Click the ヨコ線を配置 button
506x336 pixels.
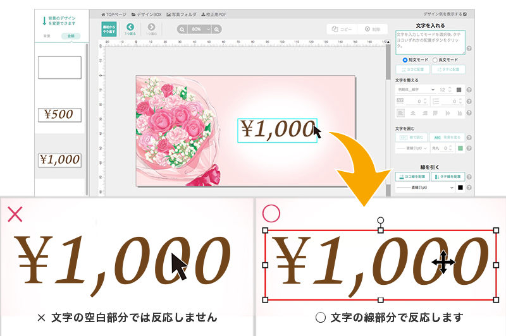(x=412, y=176)
